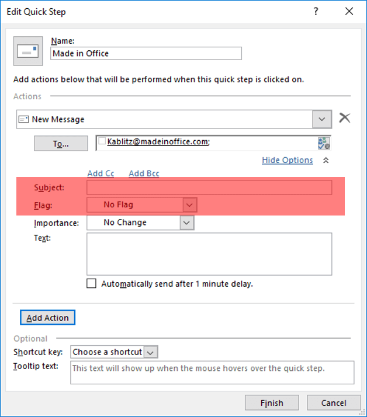Click the Add Bcc link
The height and width of the screenshot is (417, 367).
point(144,173)
